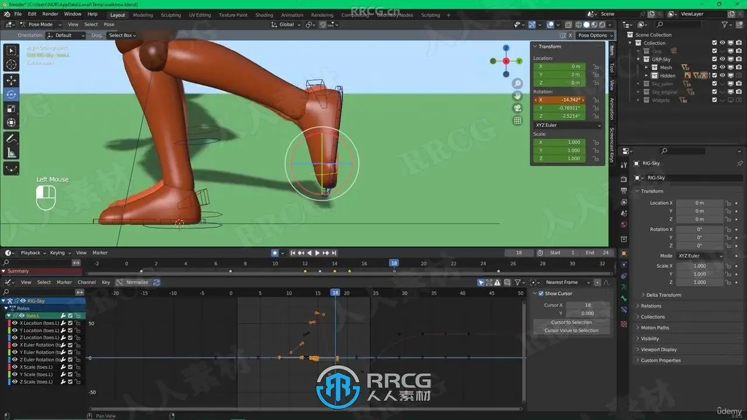Pick the Annotate pencil tool
Screen dimensions: 747x420
tap(11, 139)
